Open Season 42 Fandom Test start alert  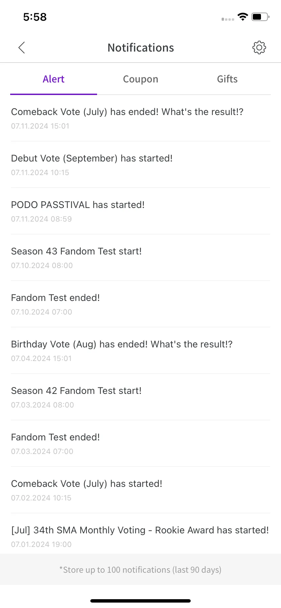coord(76,397)
